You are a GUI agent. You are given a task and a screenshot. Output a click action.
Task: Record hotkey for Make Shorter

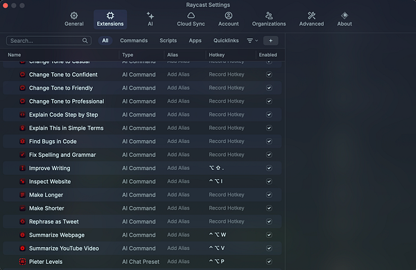[226, 208]
